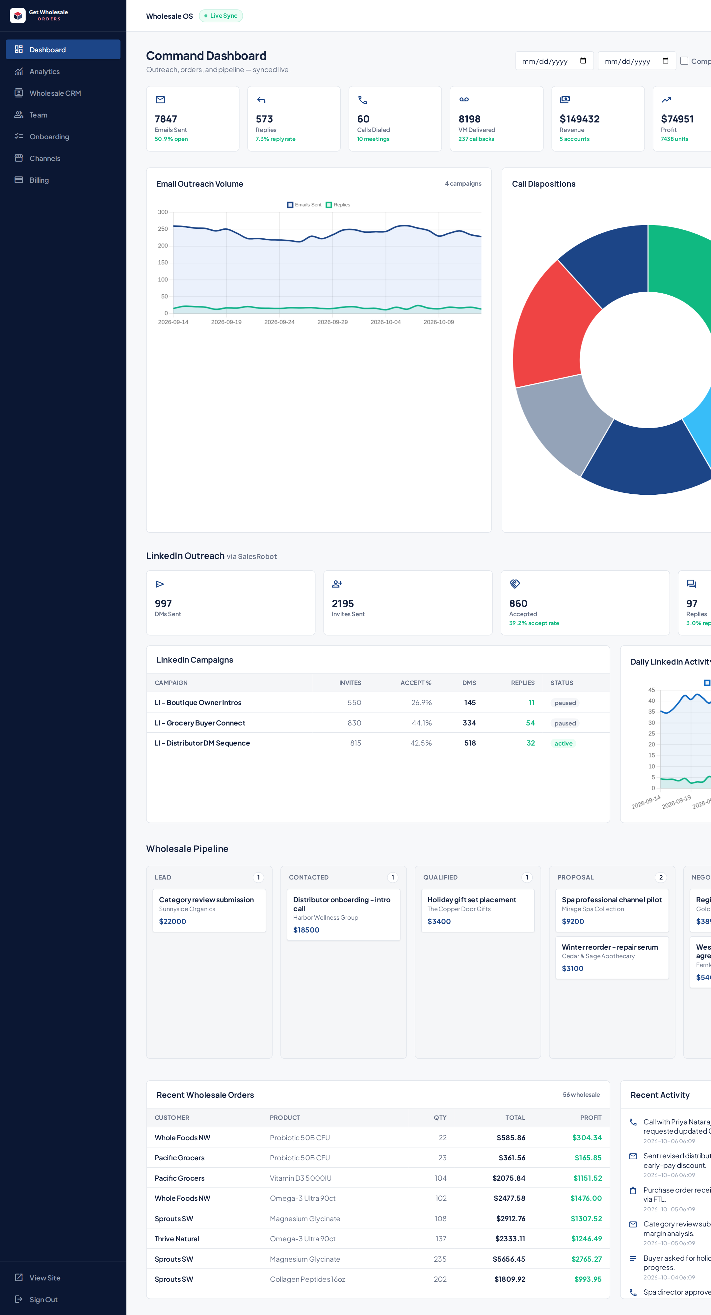Open Billing from the sidebar

click(63, 180)
